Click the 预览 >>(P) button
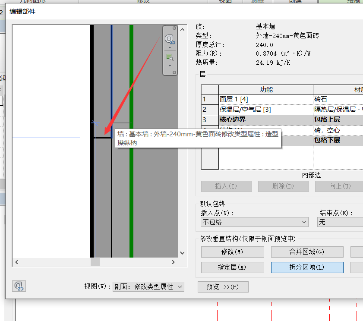 tap(223, 286)
